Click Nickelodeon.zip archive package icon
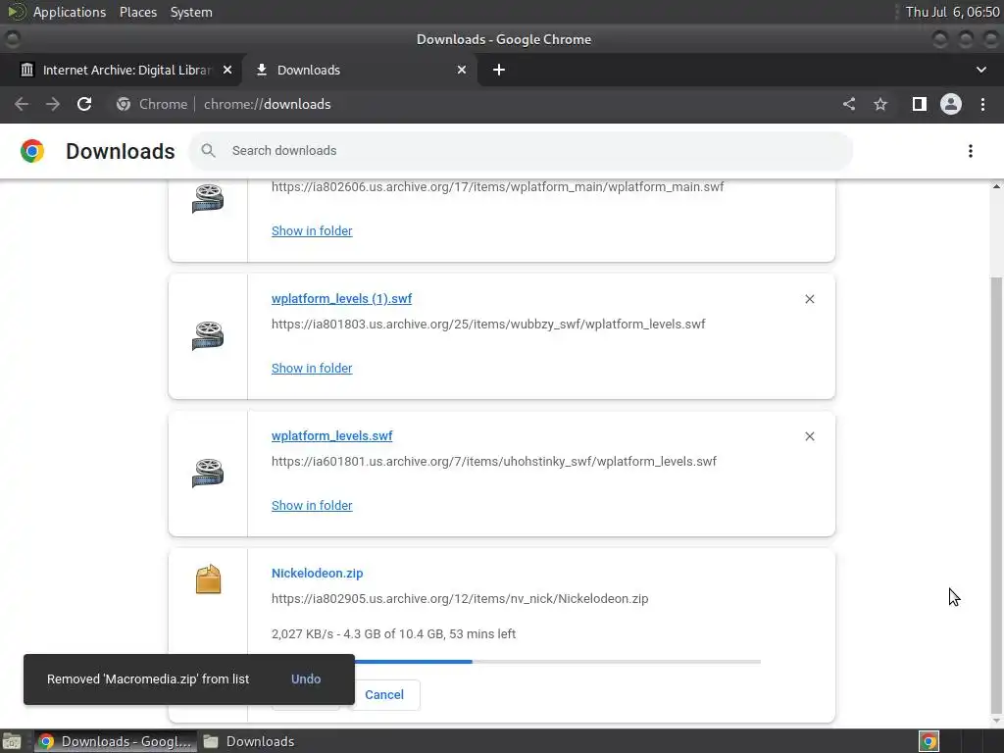The height and width of the screenshot is (753, 1004). (x=208, y=579)
